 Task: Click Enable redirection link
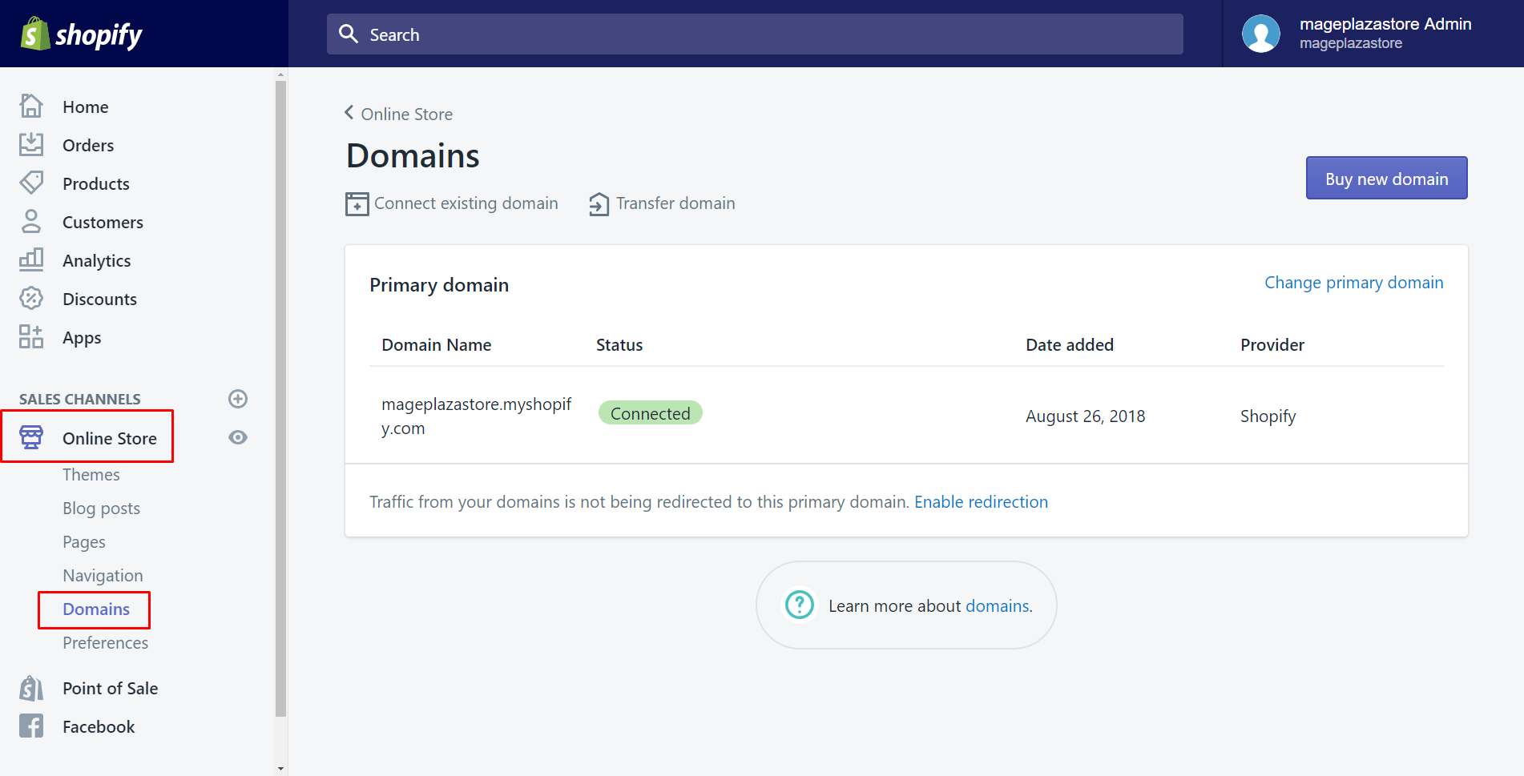(981, 501)
